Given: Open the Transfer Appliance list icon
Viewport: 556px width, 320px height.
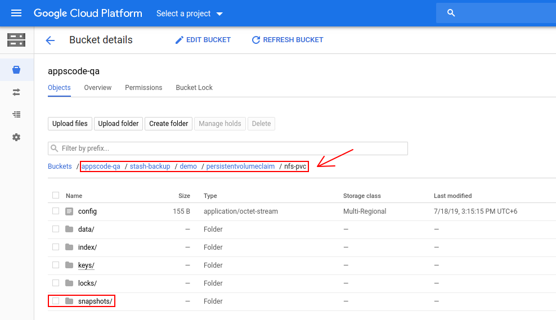Looking at the screenshot, I should click(16, 114).
